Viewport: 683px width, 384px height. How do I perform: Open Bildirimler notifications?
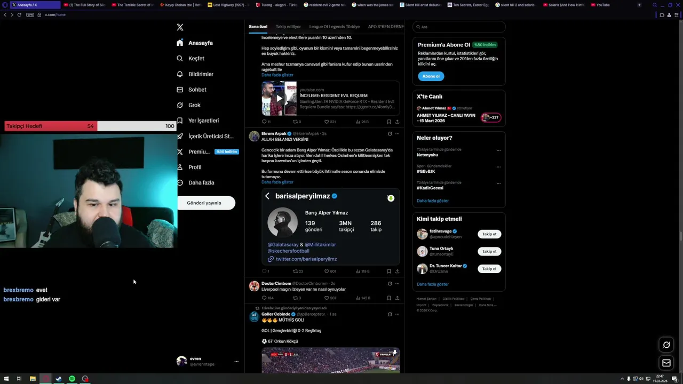(x=195, y=74)
